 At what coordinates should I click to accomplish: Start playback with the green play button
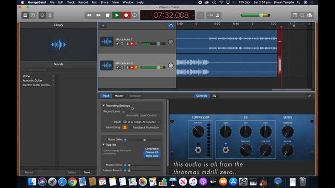[117, 15]
